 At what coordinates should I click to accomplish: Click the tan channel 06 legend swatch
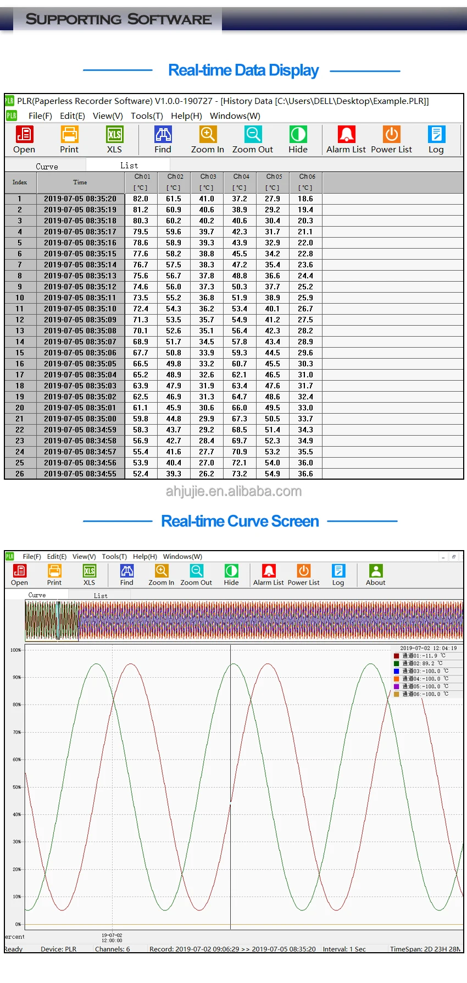tap(397, 694)
